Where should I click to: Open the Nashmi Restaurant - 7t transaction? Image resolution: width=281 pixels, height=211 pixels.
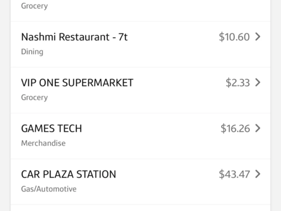tap(75, 37)
